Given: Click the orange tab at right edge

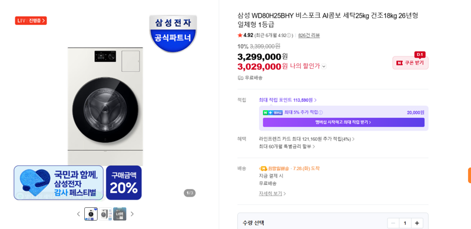Looking at the screenshot, I should click(469, 175).
